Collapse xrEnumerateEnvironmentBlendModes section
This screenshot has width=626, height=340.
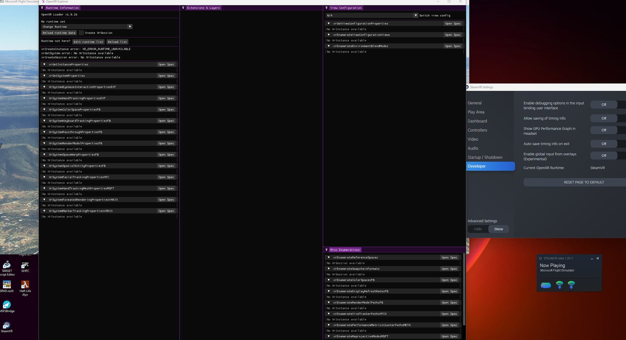point(329,46)
